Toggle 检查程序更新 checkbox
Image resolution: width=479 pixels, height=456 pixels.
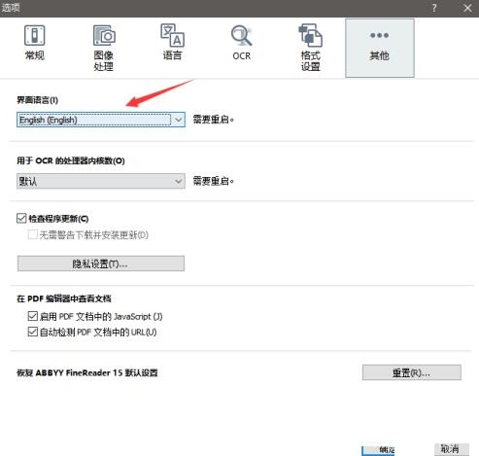coord(21,219)
